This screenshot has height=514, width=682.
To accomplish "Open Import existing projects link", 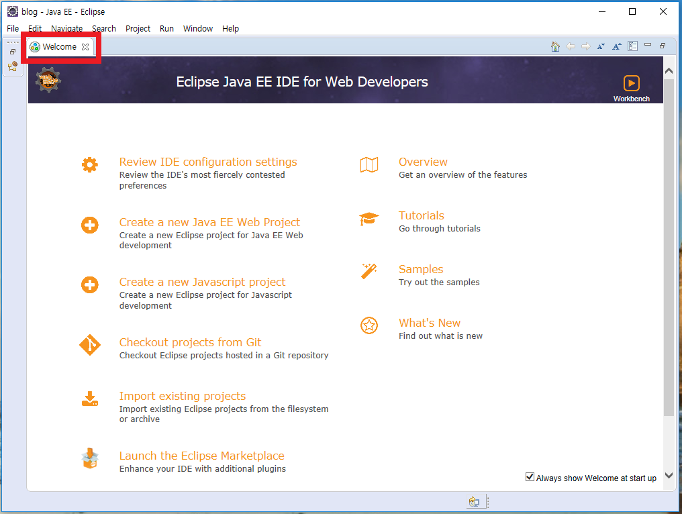I will [x=182, y=396].
